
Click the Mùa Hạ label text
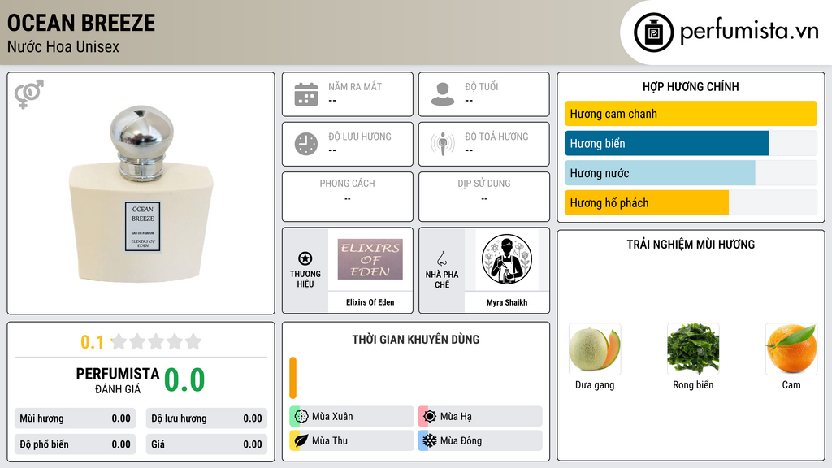pos(456,417)
